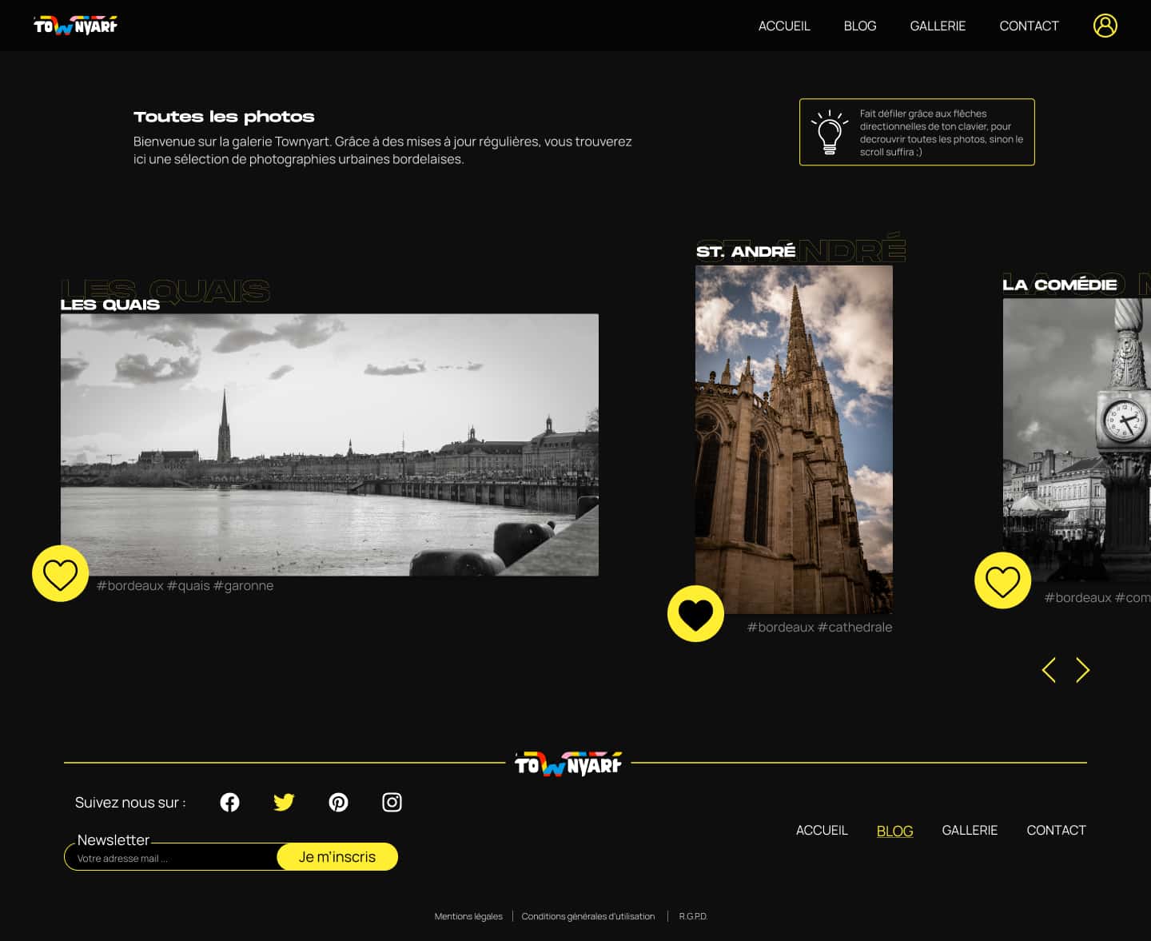Like the Les Quais photo heart
This screenshot has height=941, width=1151.
coord(60,573)
